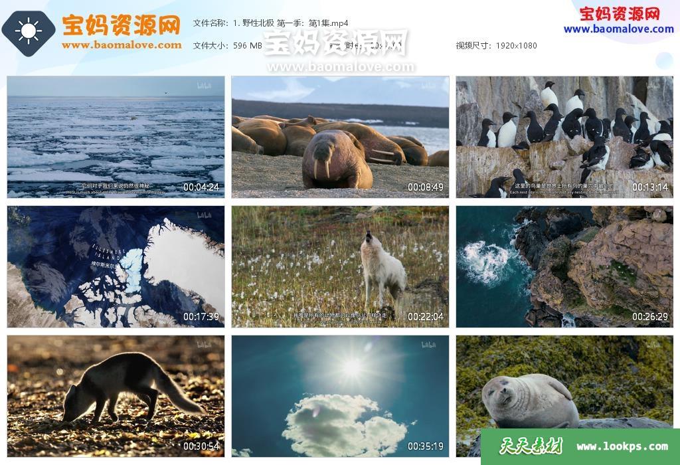This screenshot has width=680, height=465.
Task: Click the 视频尺寸 1920×1080 label
Action: tap(496, 46)
